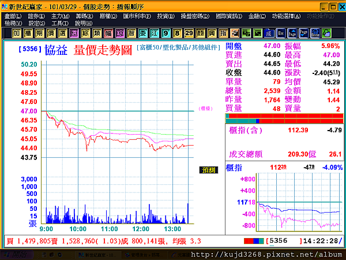The width and height of the screenshot is (346, 260).
Task: Open the 投資(B) menu
Action: coord(166,16)
